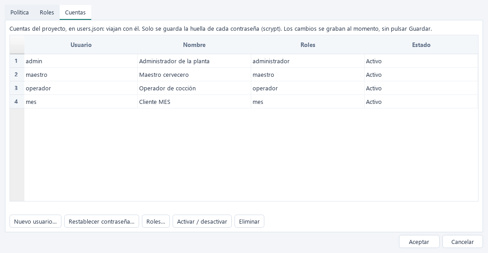Viewport: 488px width, 253px height.
Task: Click the Estado column header
Action: (x=421, y=45)
